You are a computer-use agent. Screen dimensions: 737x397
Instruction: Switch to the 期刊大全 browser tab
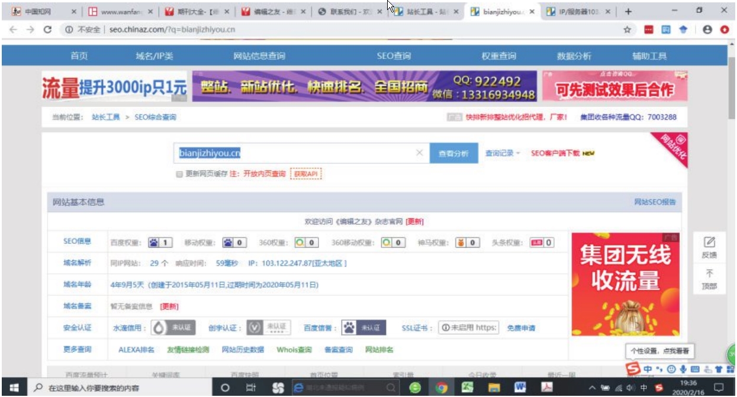click(x=198, y=11)
